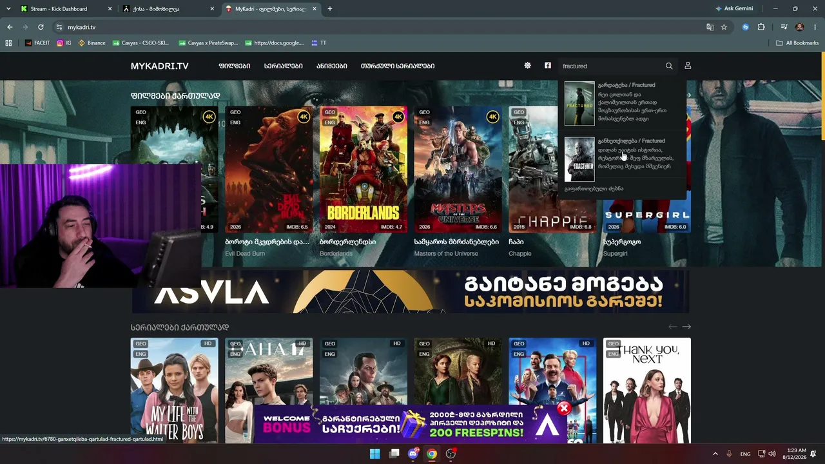Screen dimensions: 825x464
Task: Open the Thank You, Next series poster
Action: click(x=647, y=391)
